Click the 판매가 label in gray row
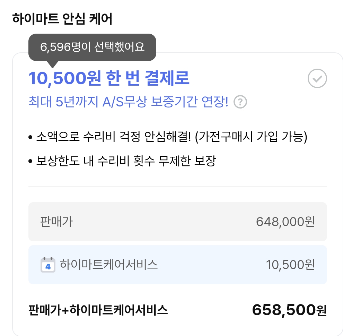The height and width of the screenshot is (336, 343). coord(56,222)
